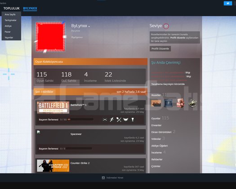Open the 22 İstek Listesinde stat
The image size is (236, 189).
click(x=115, y=77)
